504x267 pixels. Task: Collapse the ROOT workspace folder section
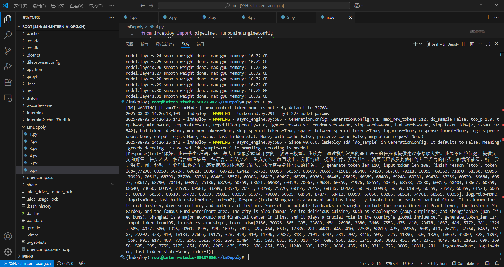point(19,27)
